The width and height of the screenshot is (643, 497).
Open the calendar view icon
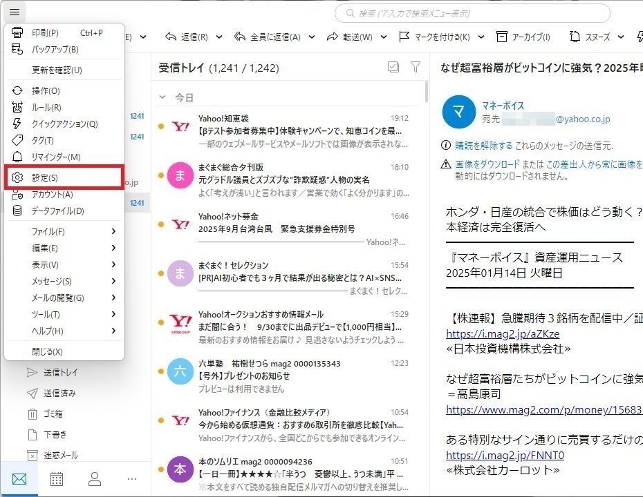click(57, 478)
